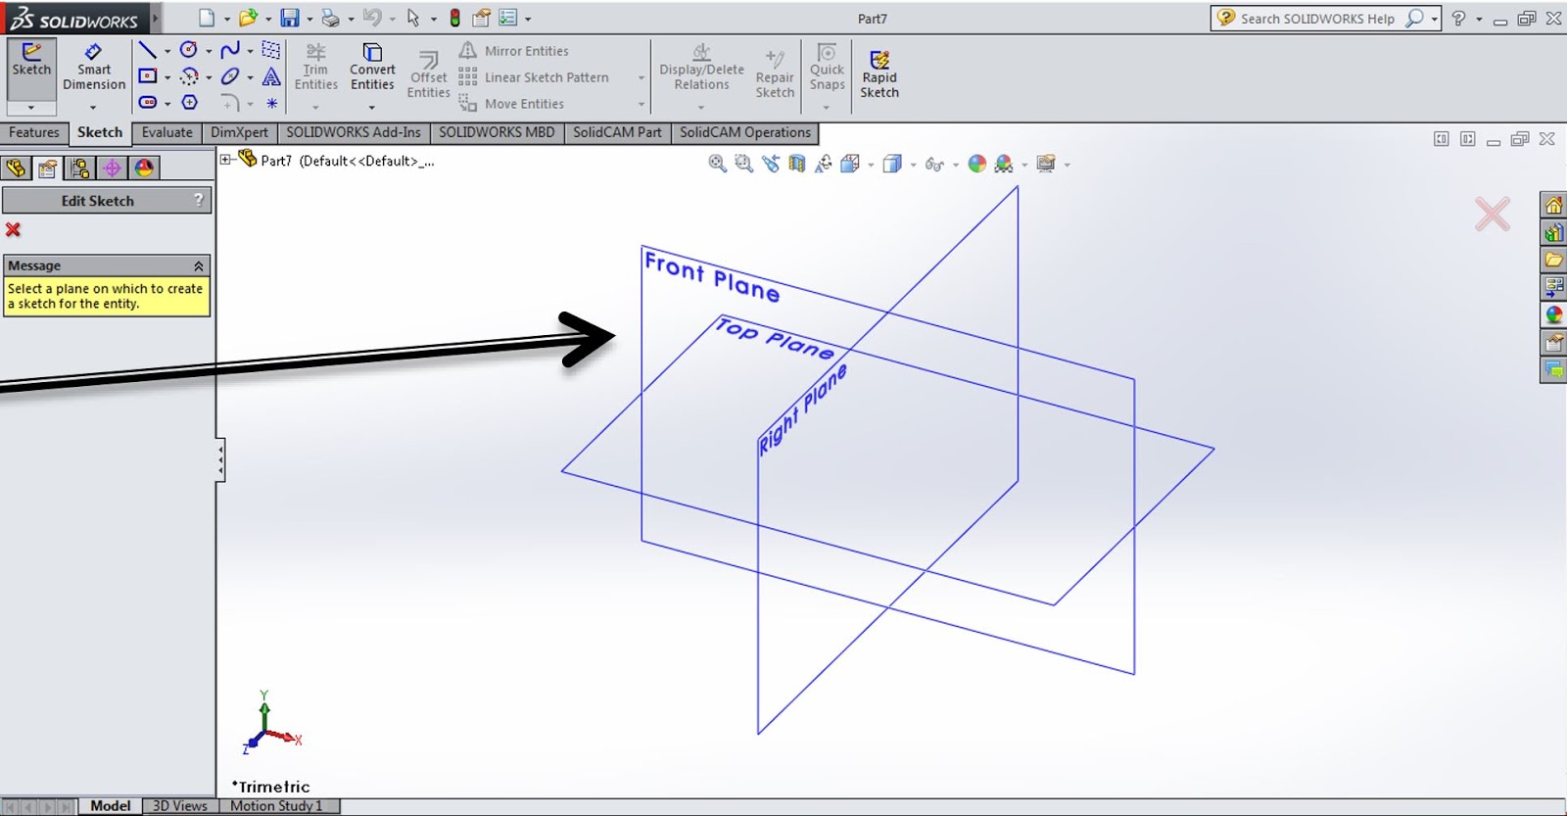The image size is (1567, 816).
Task: Open the Display Style dropdown arrow
Action: [913, 165]
